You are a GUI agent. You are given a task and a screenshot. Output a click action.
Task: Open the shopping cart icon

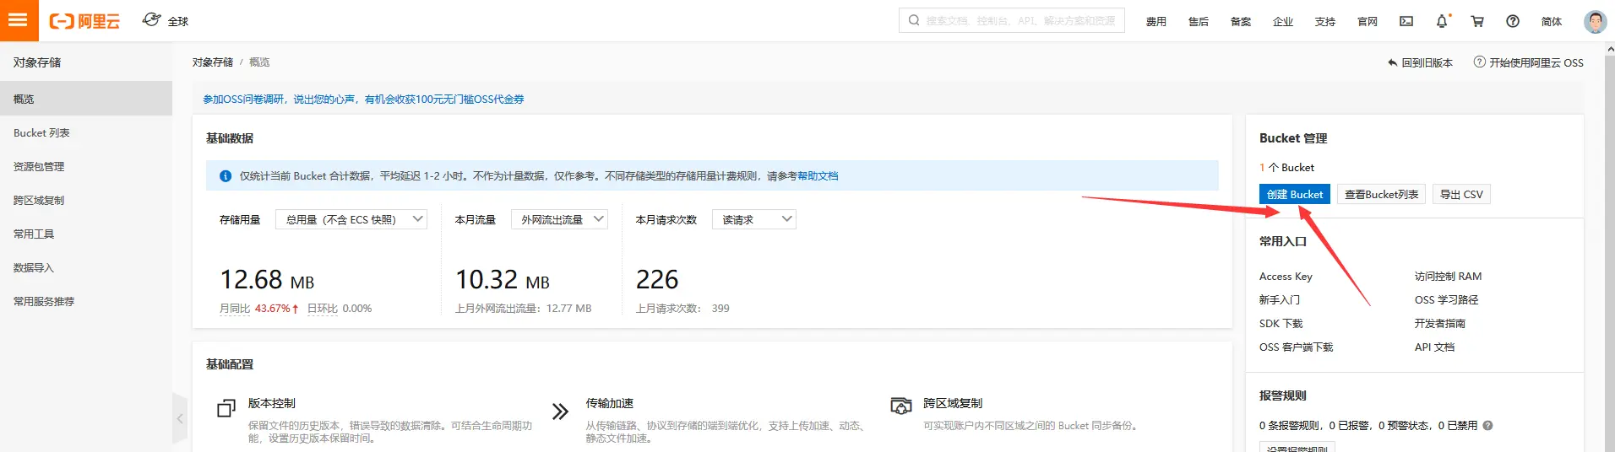coord(1477,21)
